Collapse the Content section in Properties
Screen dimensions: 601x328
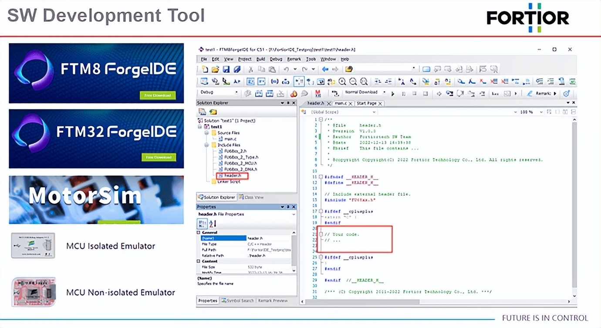199,261
